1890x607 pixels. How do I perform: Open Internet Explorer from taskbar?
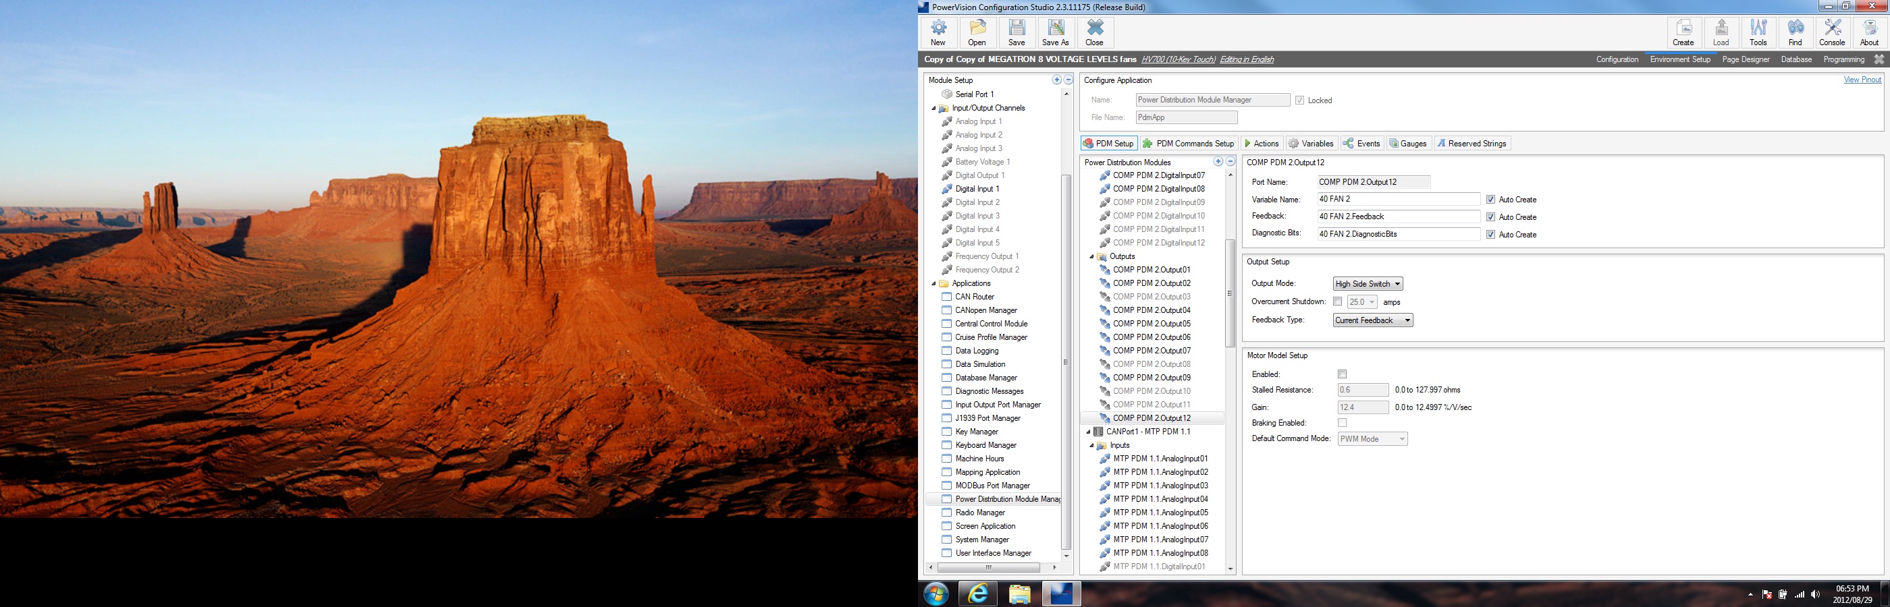pos(978,593)
